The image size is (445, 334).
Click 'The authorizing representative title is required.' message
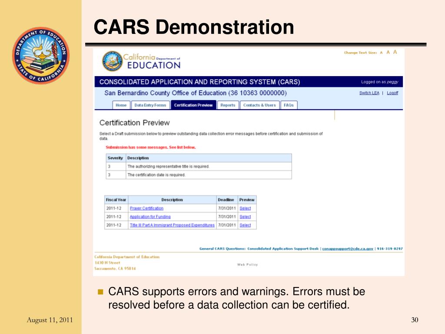pyautogui.click(x=168, y=167)
